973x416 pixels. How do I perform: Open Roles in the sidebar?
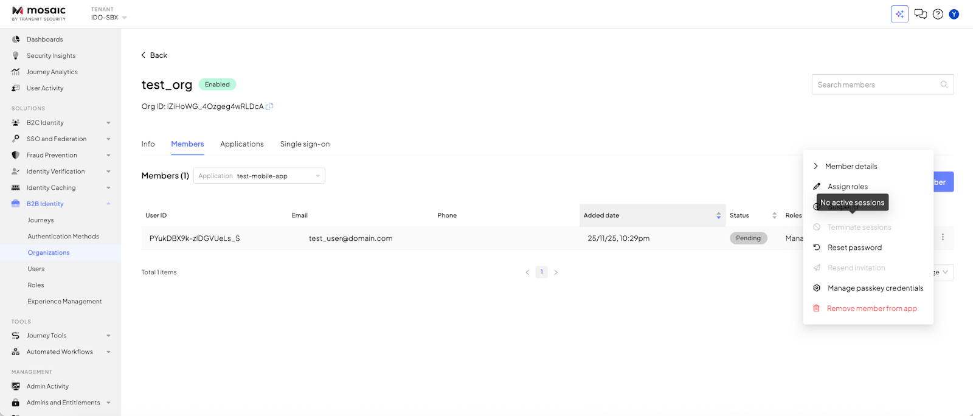click(36, 285)
